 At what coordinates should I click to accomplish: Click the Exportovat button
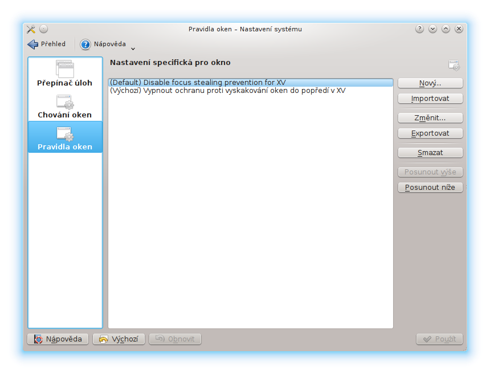click(x=430, y=133)
